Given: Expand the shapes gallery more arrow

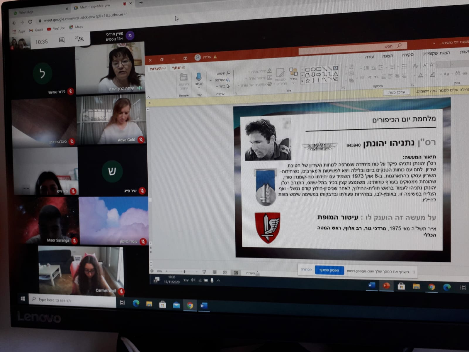Looking at the screenshot, I should tap(302, 81).
